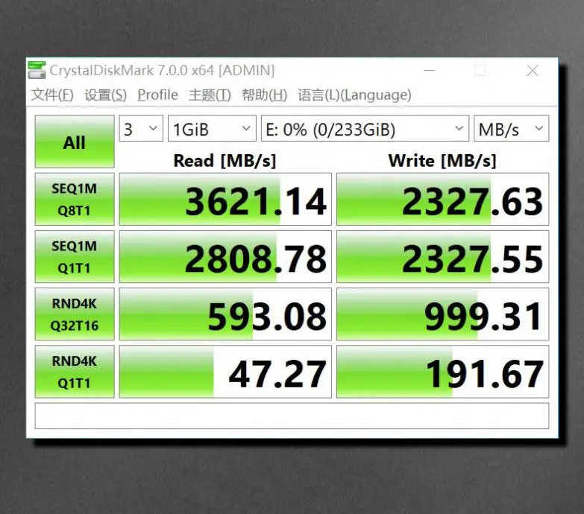Click the CrystalDiskMark app icon in title bar

tap(37, 70)
